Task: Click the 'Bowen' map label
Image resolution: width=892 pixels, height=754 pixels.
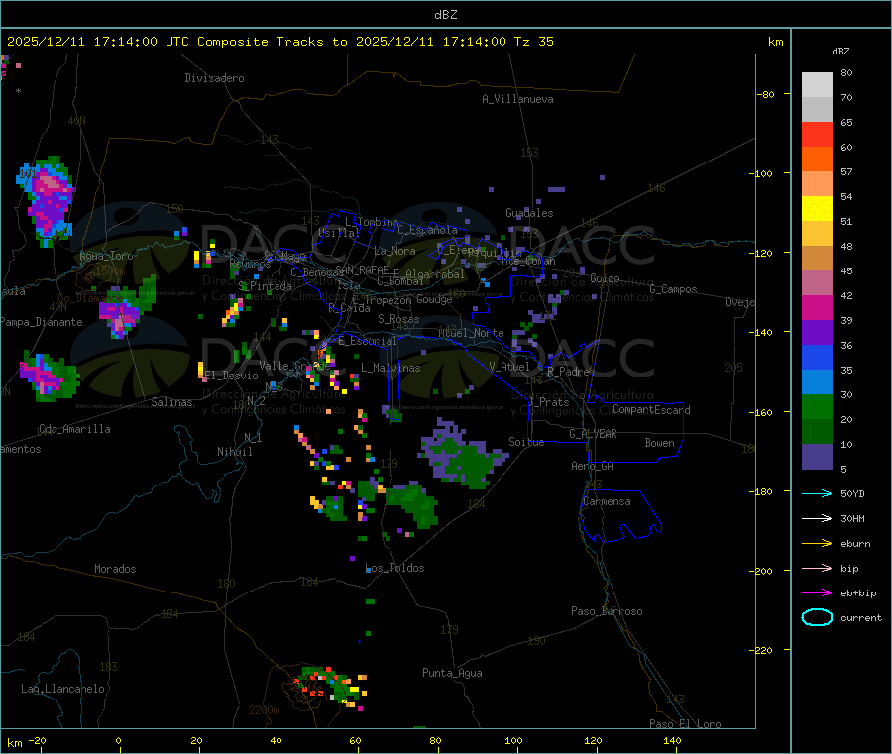Action: [660, 443]
